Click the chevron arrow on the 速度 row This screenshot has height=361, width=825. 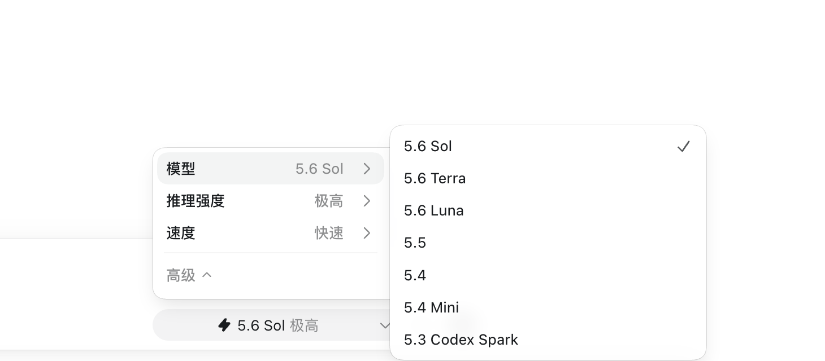[x=367, y=233]
